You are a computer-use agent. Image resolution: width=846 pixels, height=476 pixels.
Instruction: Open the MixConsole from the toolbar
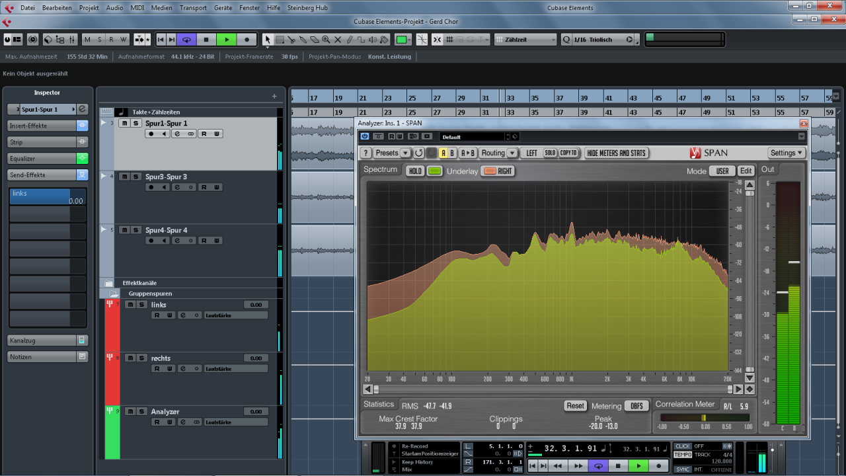[x=72, y=40]
